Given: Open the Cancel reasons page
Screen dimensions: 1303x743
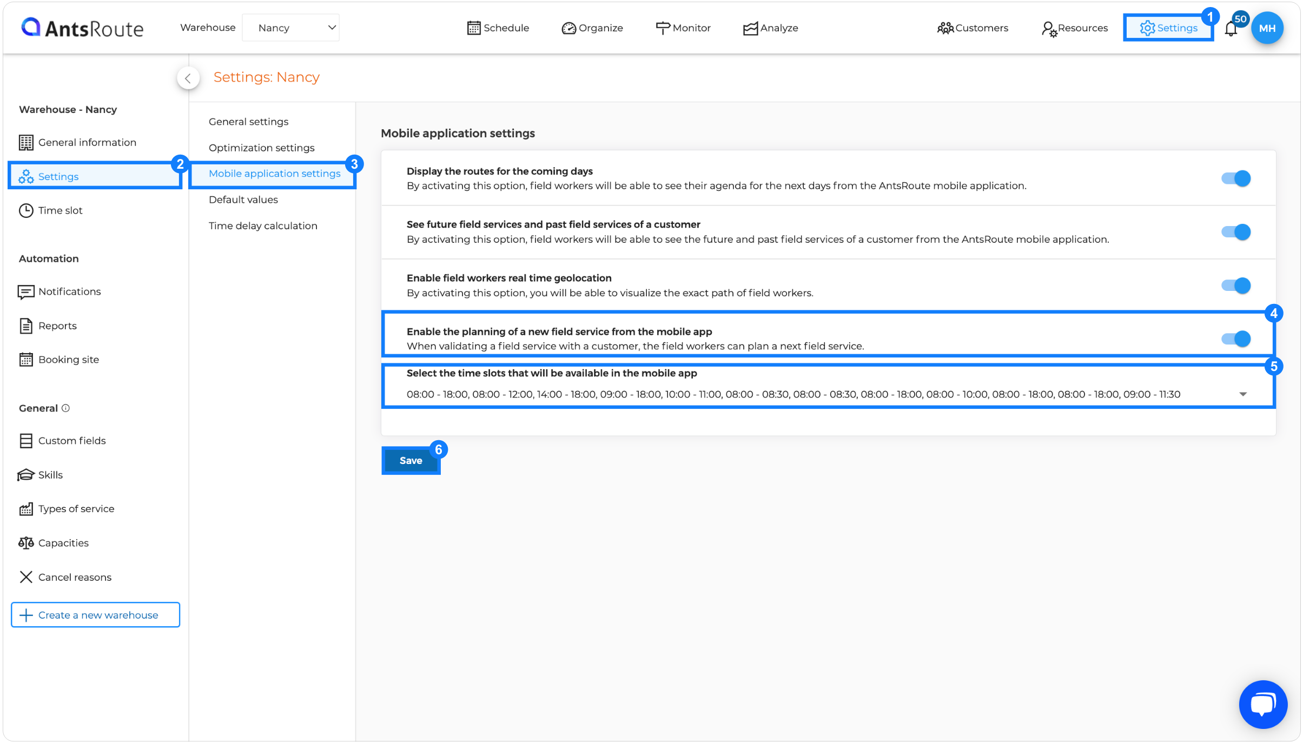Looking at the screenshot, I should tap(75, 577).
